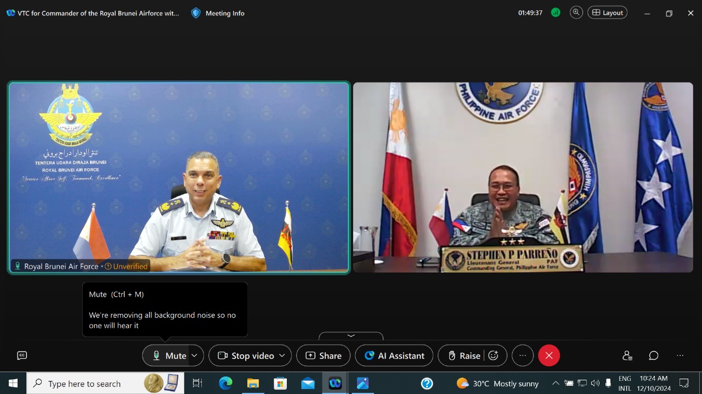702x394 pixels.
Task: Launch Microsoft Edge from the taskbar
Action: [225, 384]
